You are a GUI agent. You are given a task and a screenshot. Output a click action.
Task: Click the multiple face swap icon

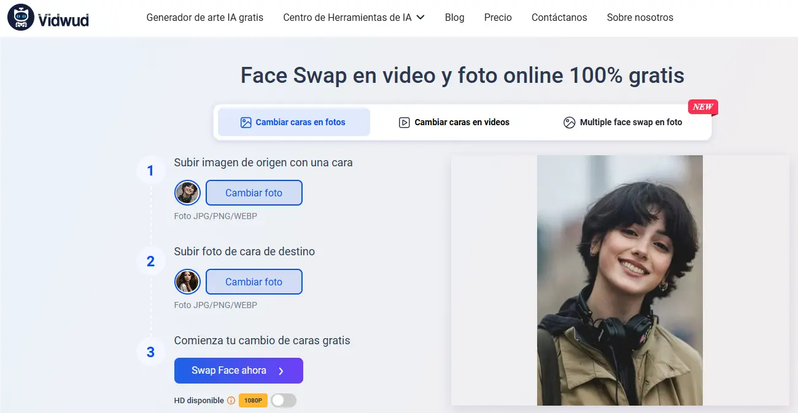click(x=568, y=122)
